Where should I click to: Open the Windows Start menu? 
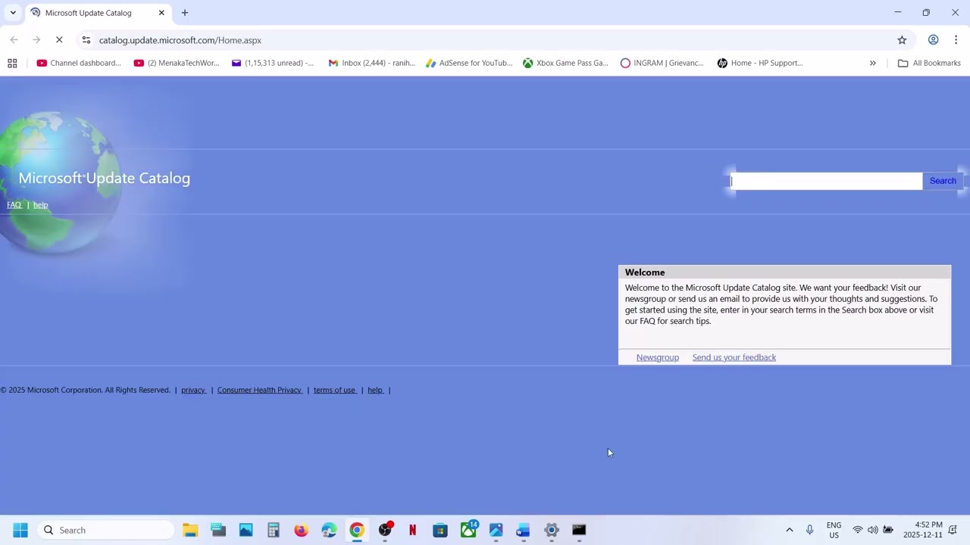click(x=20, y=530)
